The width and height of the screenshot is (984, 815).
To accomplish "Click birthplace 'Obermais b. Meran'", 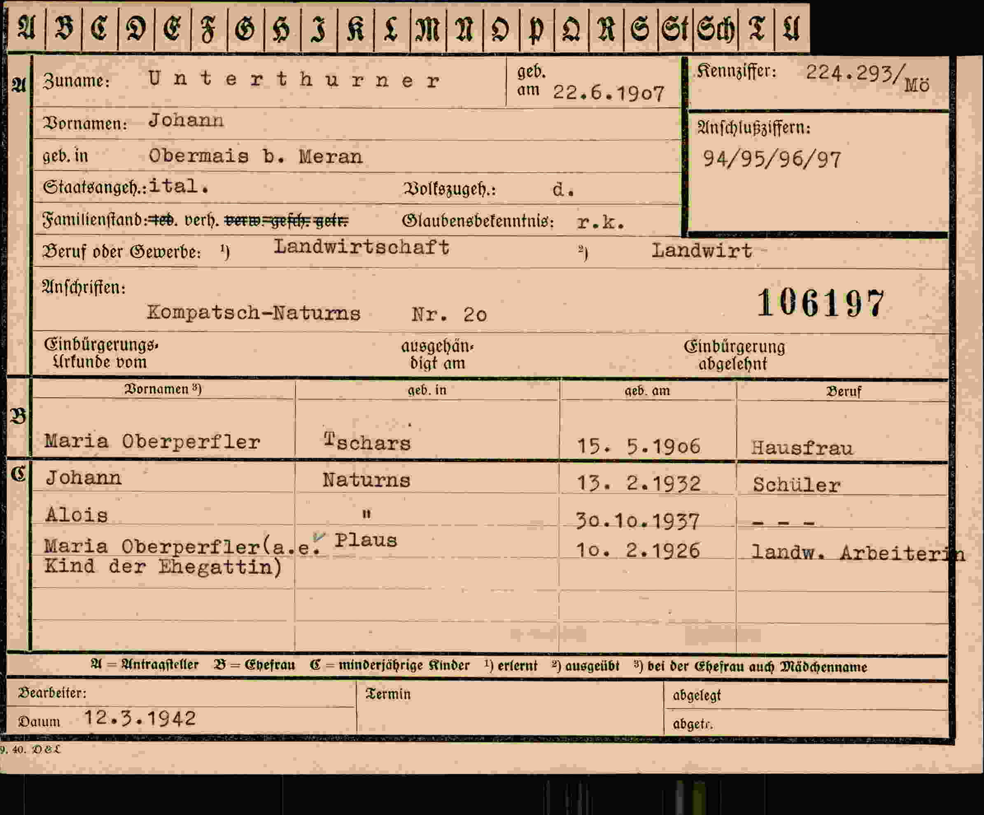I will tap(255, 156).
